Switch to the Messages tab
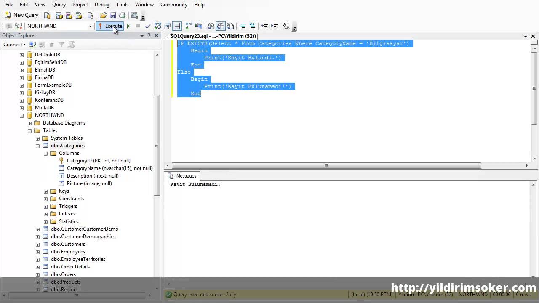 point(182,176)
